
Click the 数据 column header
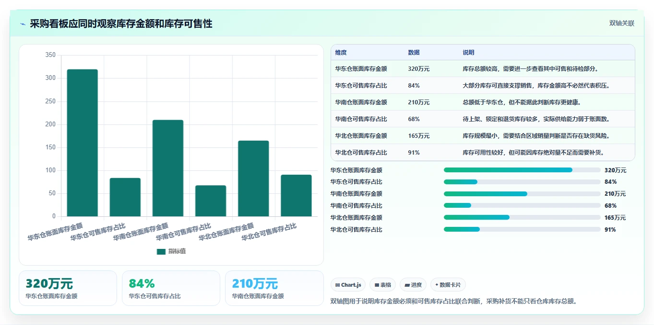point(414,53)
